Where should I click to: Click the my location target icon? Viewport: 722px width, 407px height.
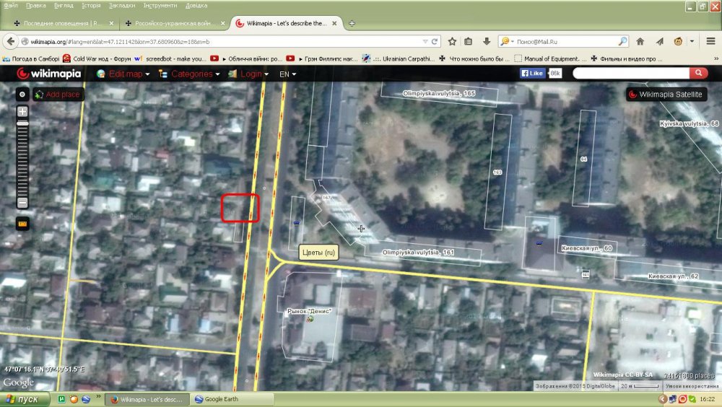pos(22,94)
